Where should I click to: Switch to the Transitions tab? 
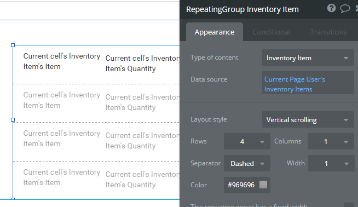[x=328, y=32]
